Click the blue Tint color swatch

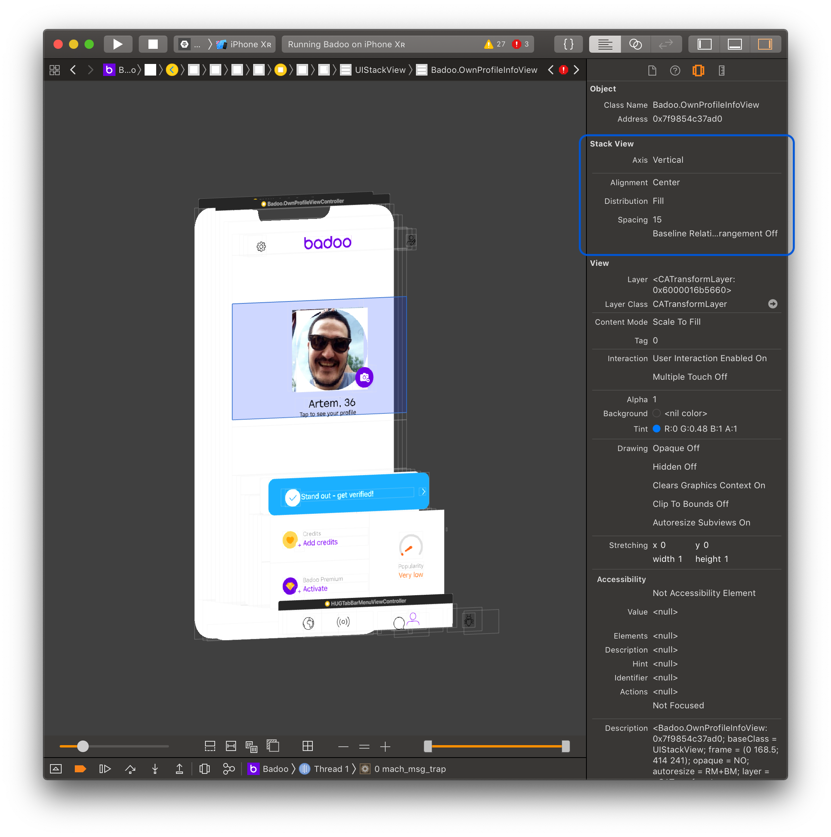point(657,429)
